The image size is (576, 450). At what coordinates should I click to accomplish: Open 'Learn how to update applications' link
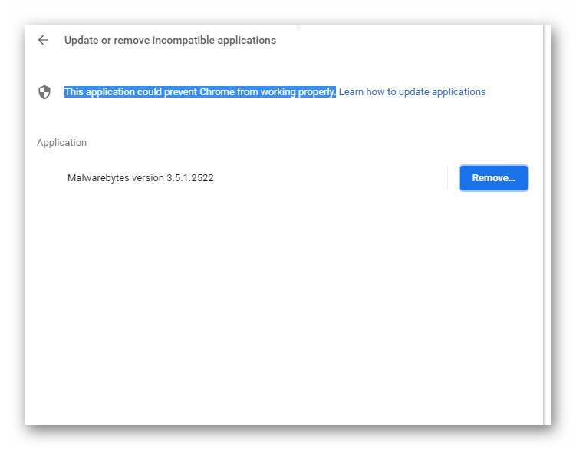click(412, 91)
